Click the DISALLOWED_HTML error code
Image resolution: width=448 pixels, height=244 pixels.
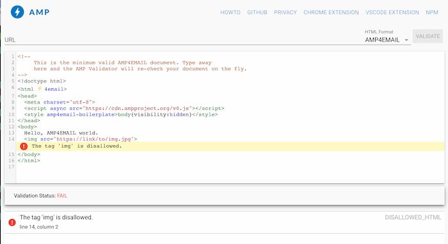tap(413, 217)
